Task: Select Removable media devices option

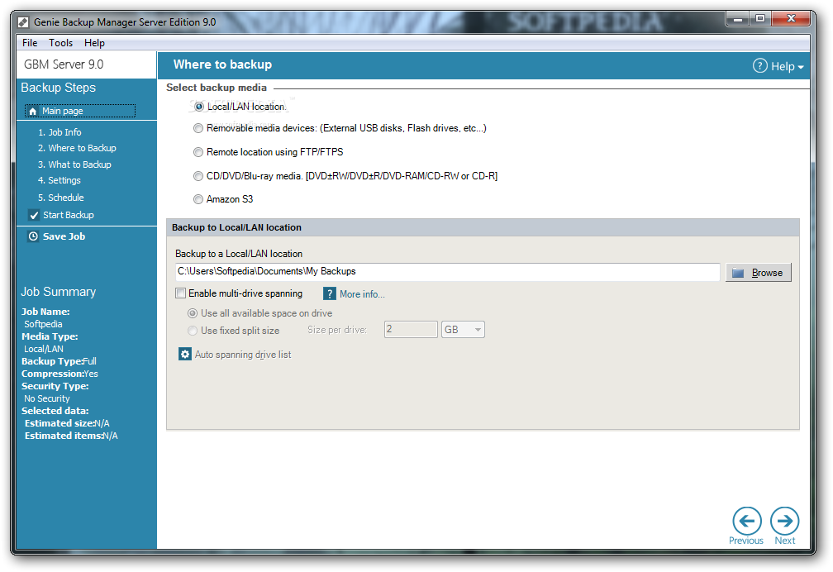Action: 198,128
